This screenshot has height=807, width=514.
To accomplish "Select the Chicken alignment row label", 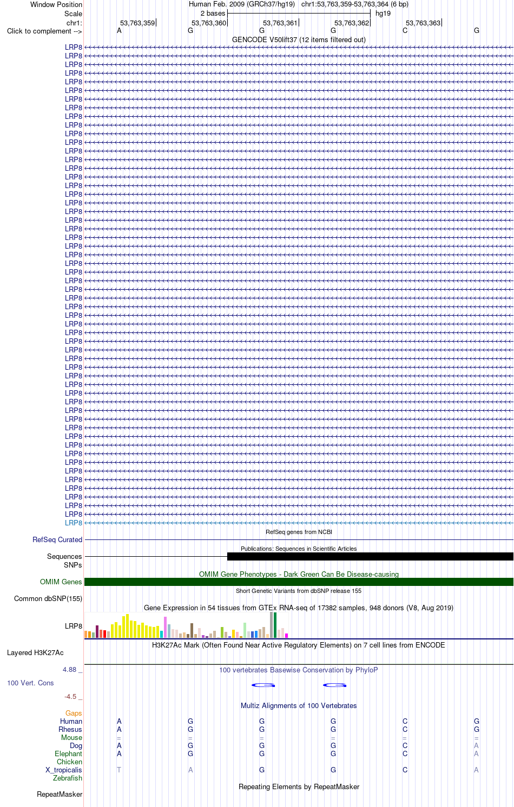I will 69,762.
